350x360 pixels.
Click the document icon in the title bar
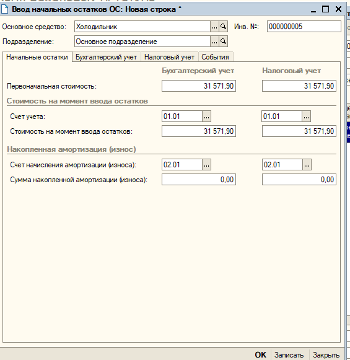pos(4,9)
